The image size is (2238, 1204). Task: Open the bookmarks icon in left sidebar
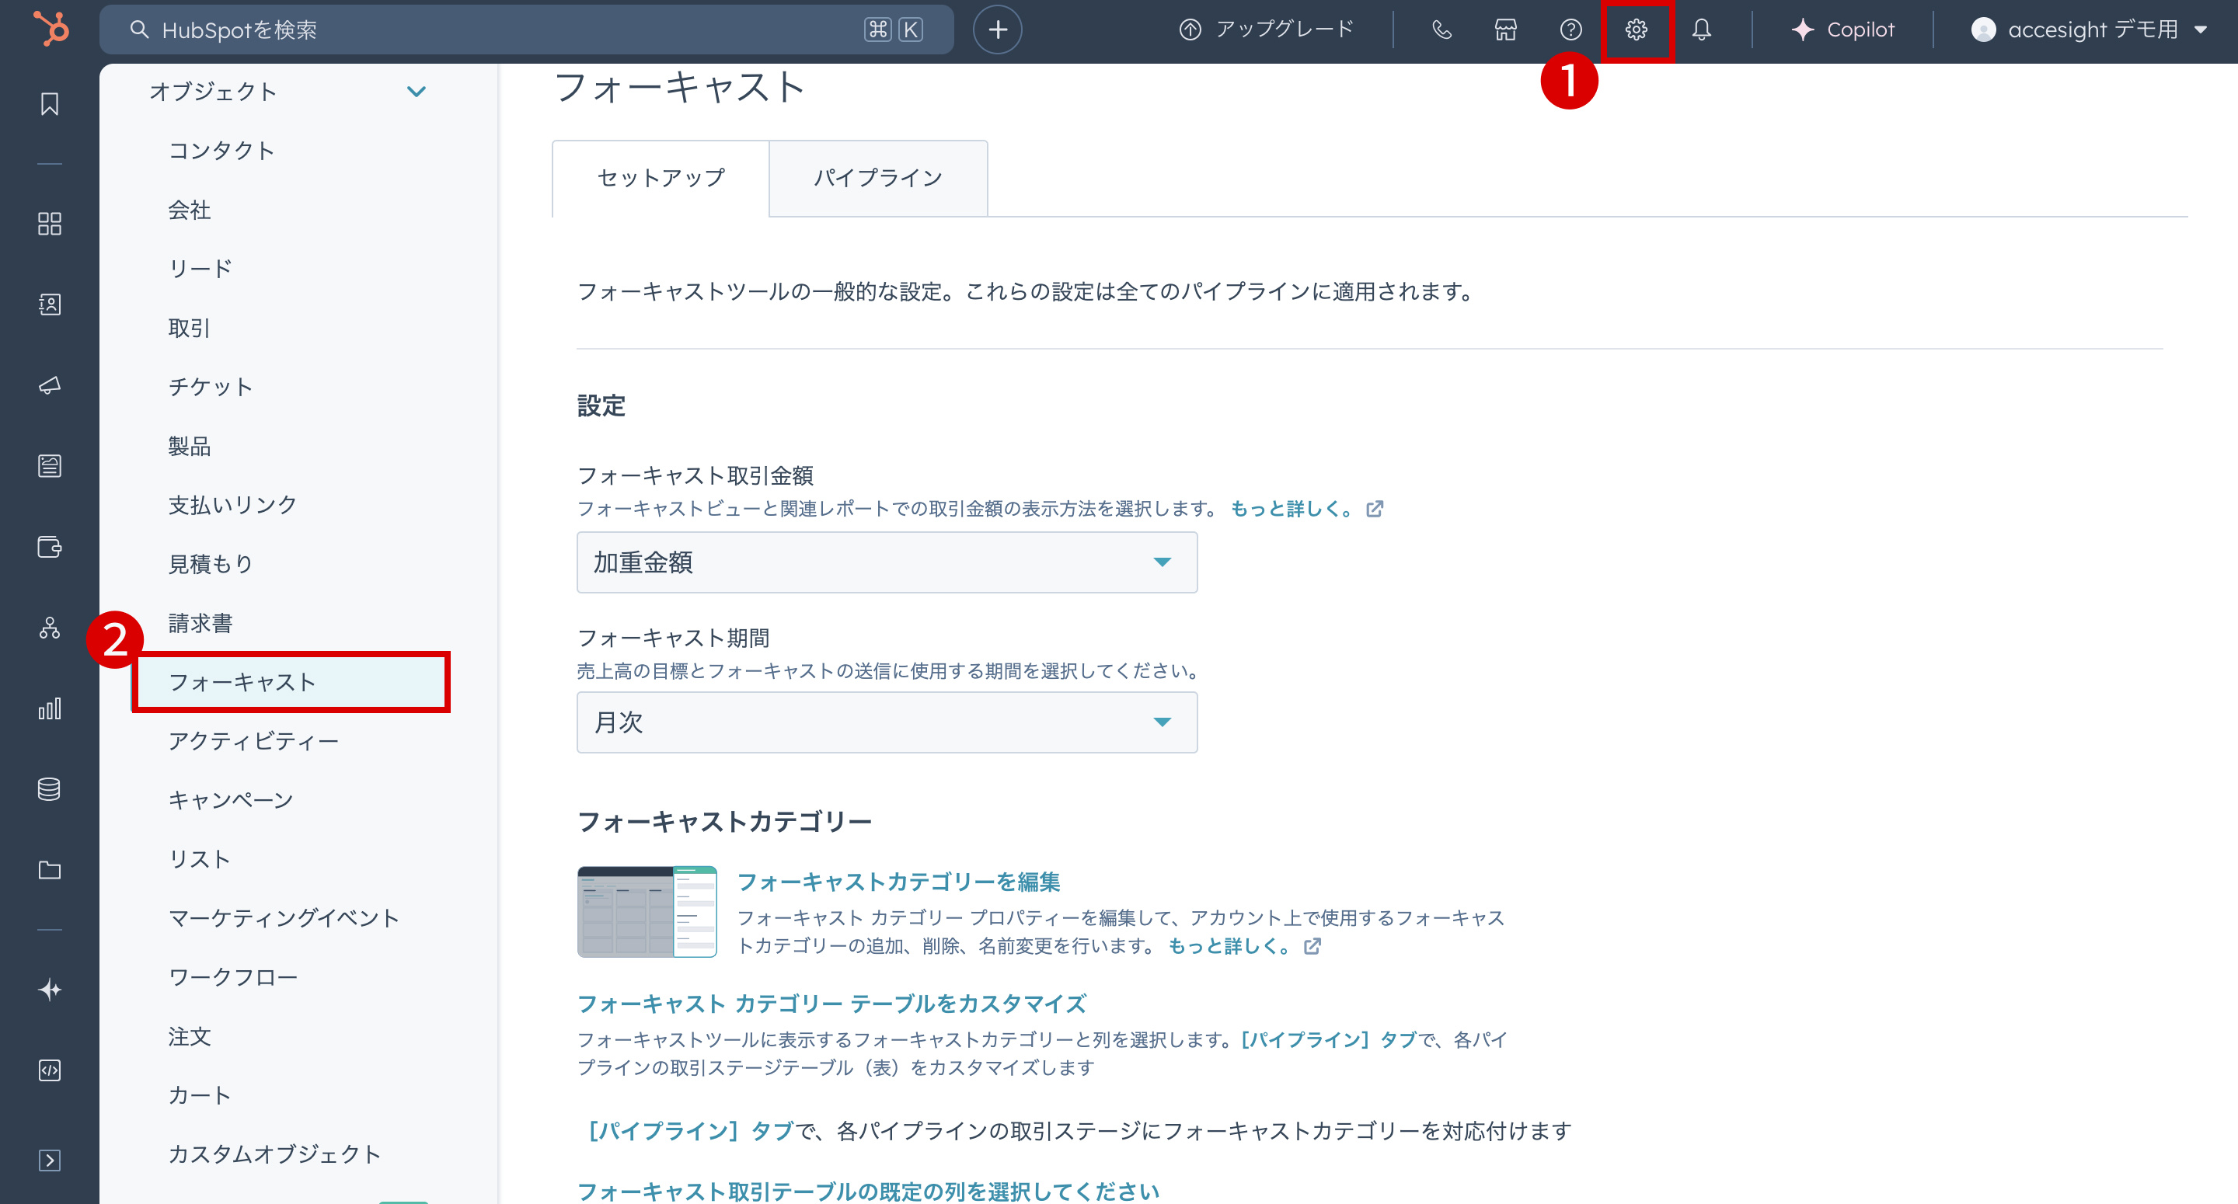[x=50, y=104]
